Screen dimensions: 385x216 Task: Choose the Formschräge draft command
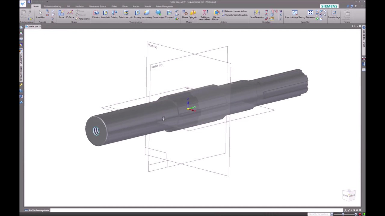click(158, 14)
